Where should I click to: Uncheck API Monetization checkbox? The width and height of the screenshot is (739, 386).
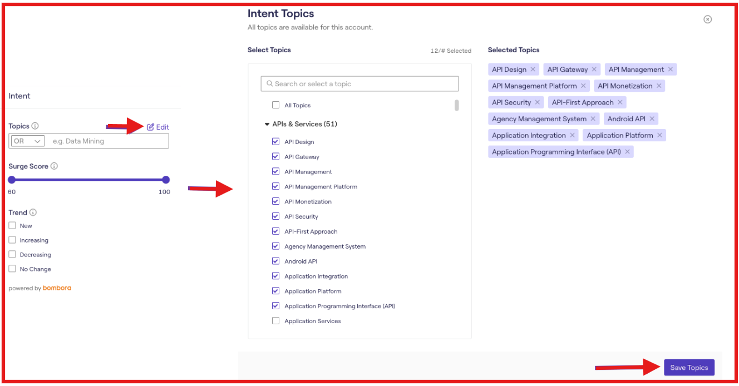(275, 201)
